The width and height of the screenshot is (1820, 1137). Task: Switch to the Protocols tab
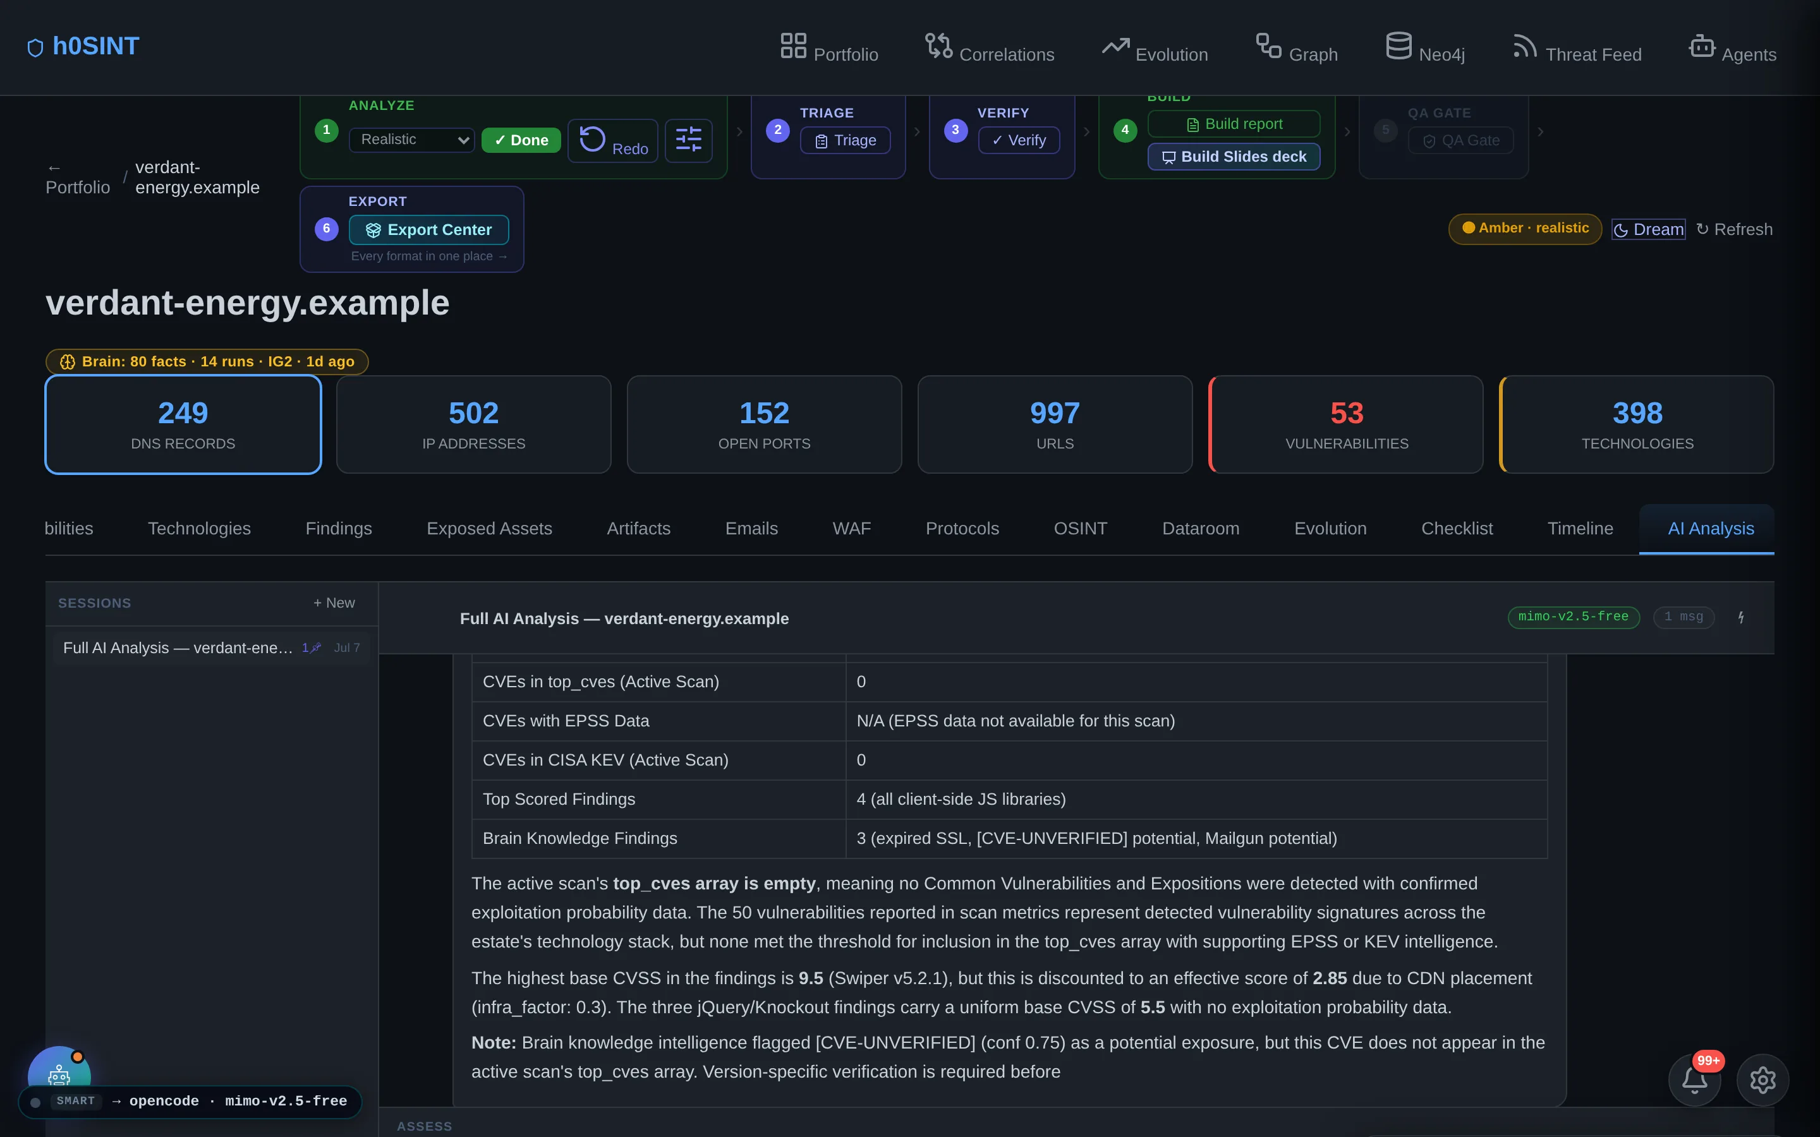[962, 529]
